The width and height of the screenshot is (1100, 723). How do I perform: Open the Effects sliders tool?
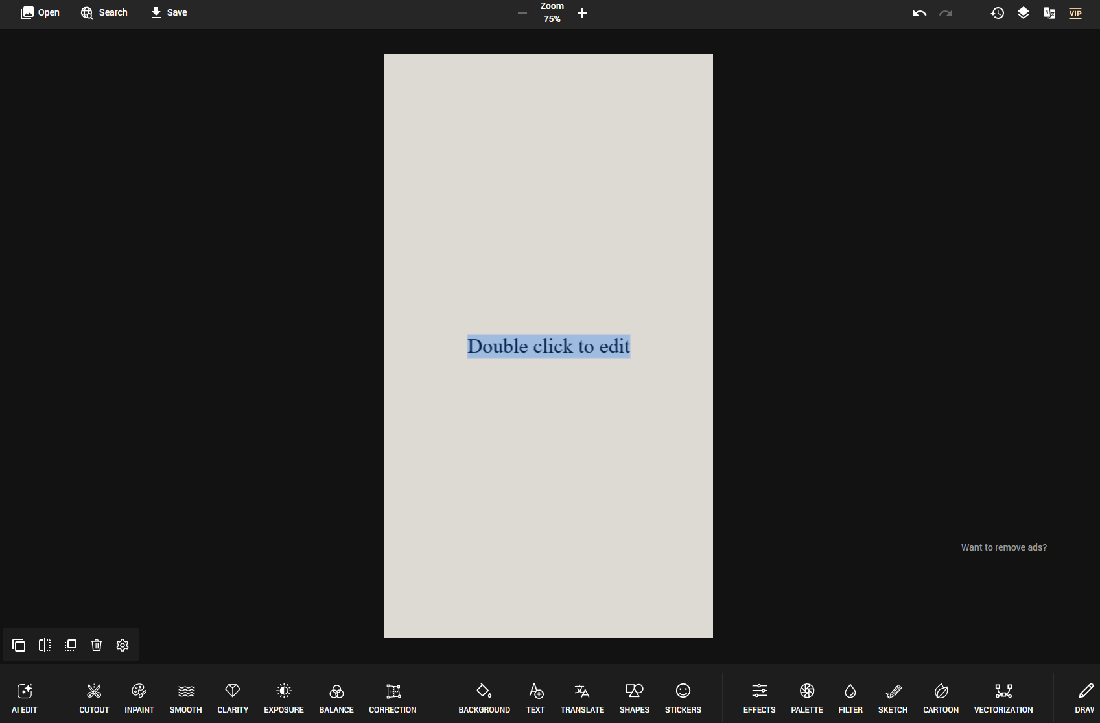tap(760, 698)
